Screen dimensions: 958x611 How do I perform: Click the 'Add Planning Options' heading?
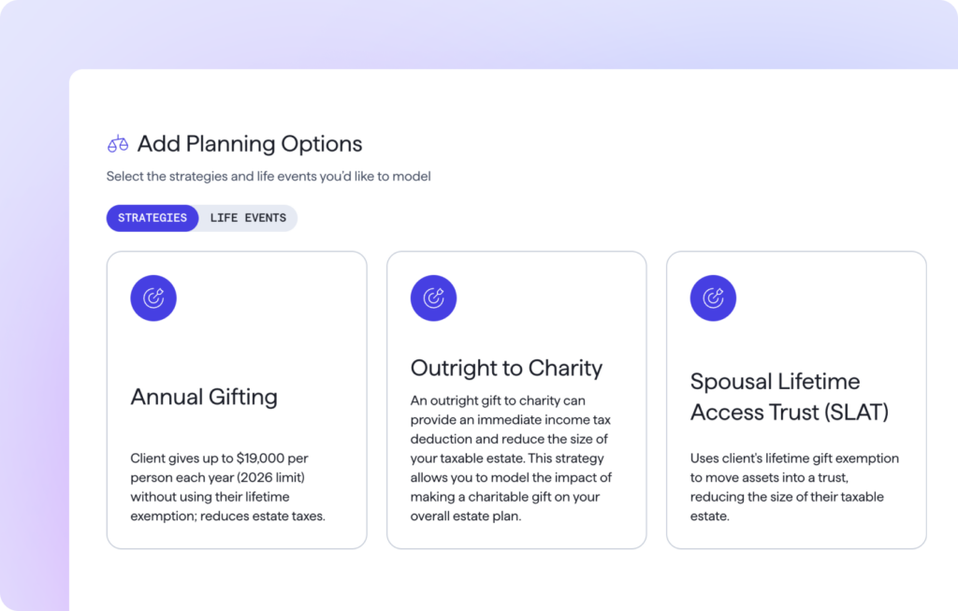click(x=250, y=144)
